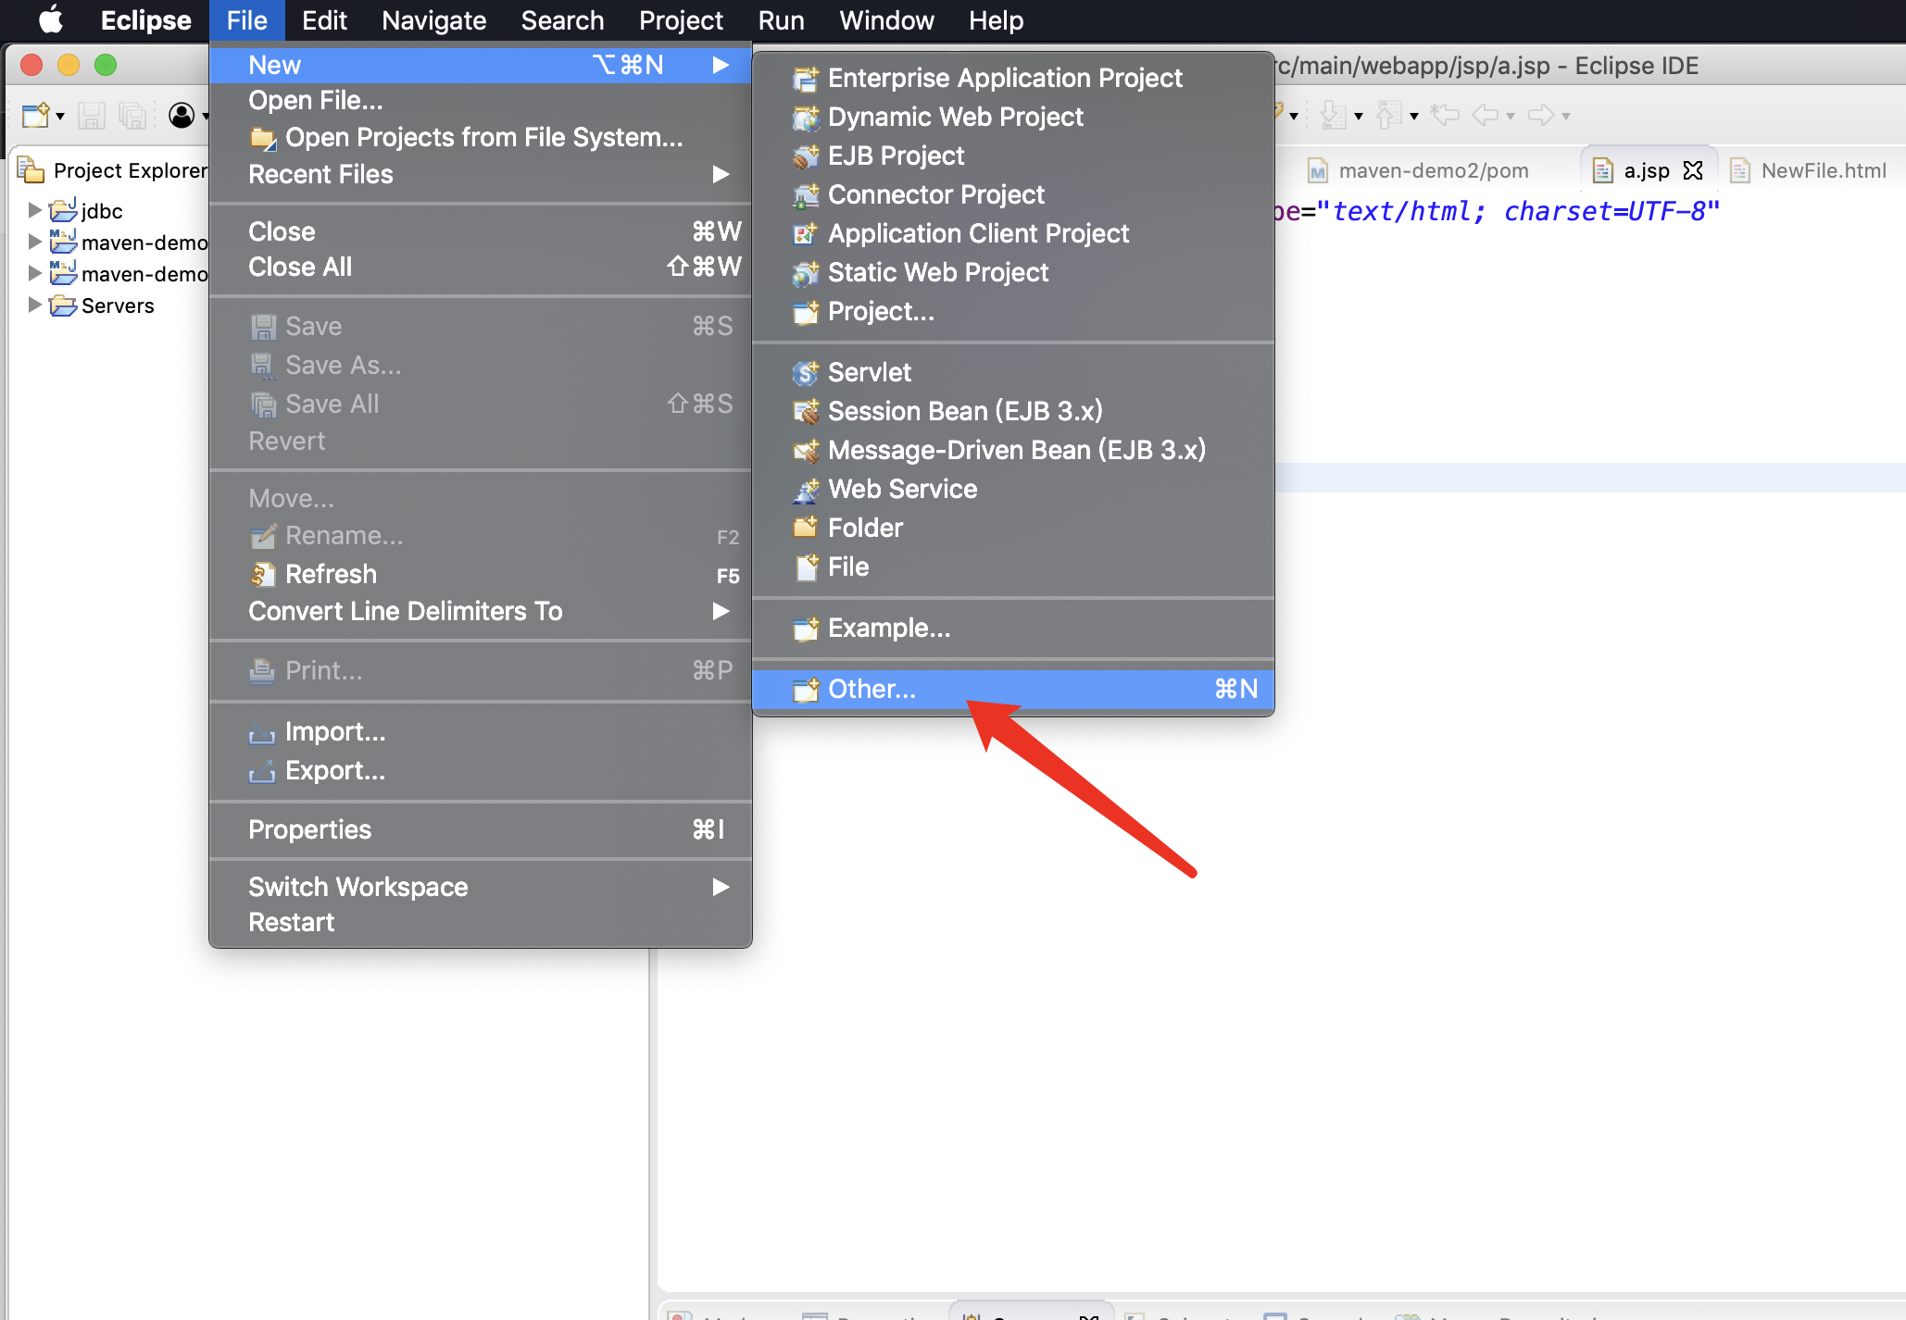Open the Navigate menu in menu bar
1906x1320 pixels.
pos(433,20)
